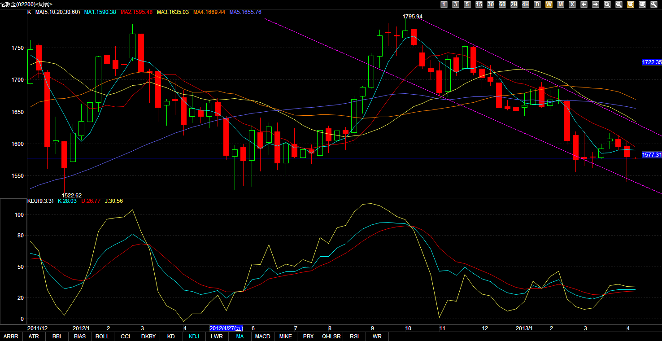Screen dimensions: 662x341
Task: Select the MIKE indicator tab
Action: (x=285, y=337)
